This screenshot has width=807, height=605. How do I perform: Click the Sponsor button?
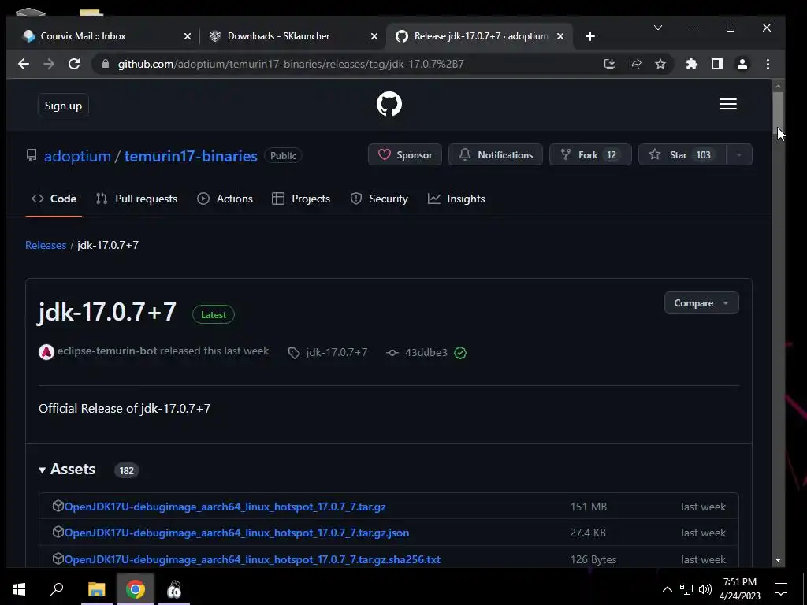pyautogui.click(x=405, y=155)
